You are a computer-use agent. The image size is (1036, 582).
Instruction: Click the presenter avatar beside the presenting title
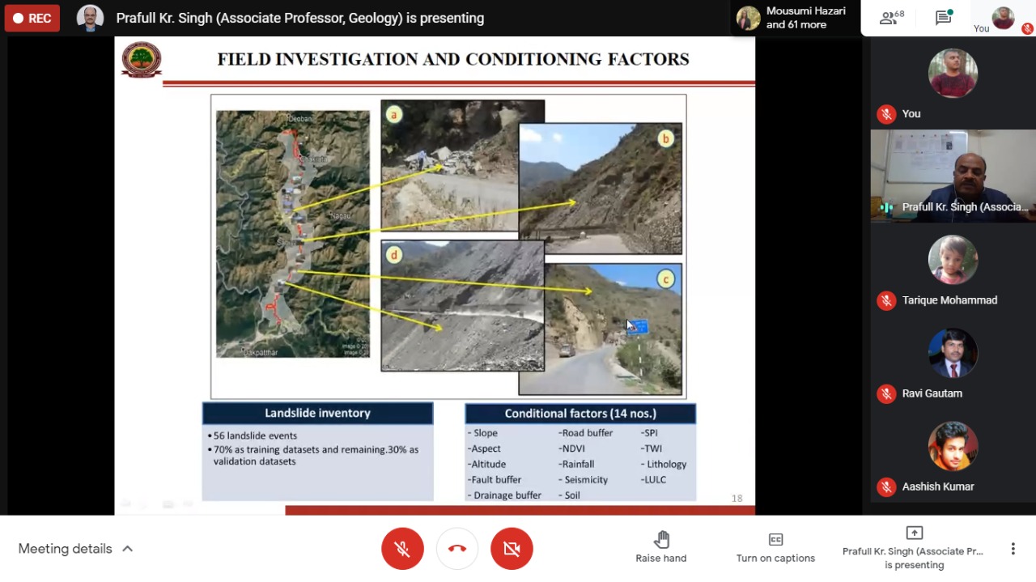[90, 18]
